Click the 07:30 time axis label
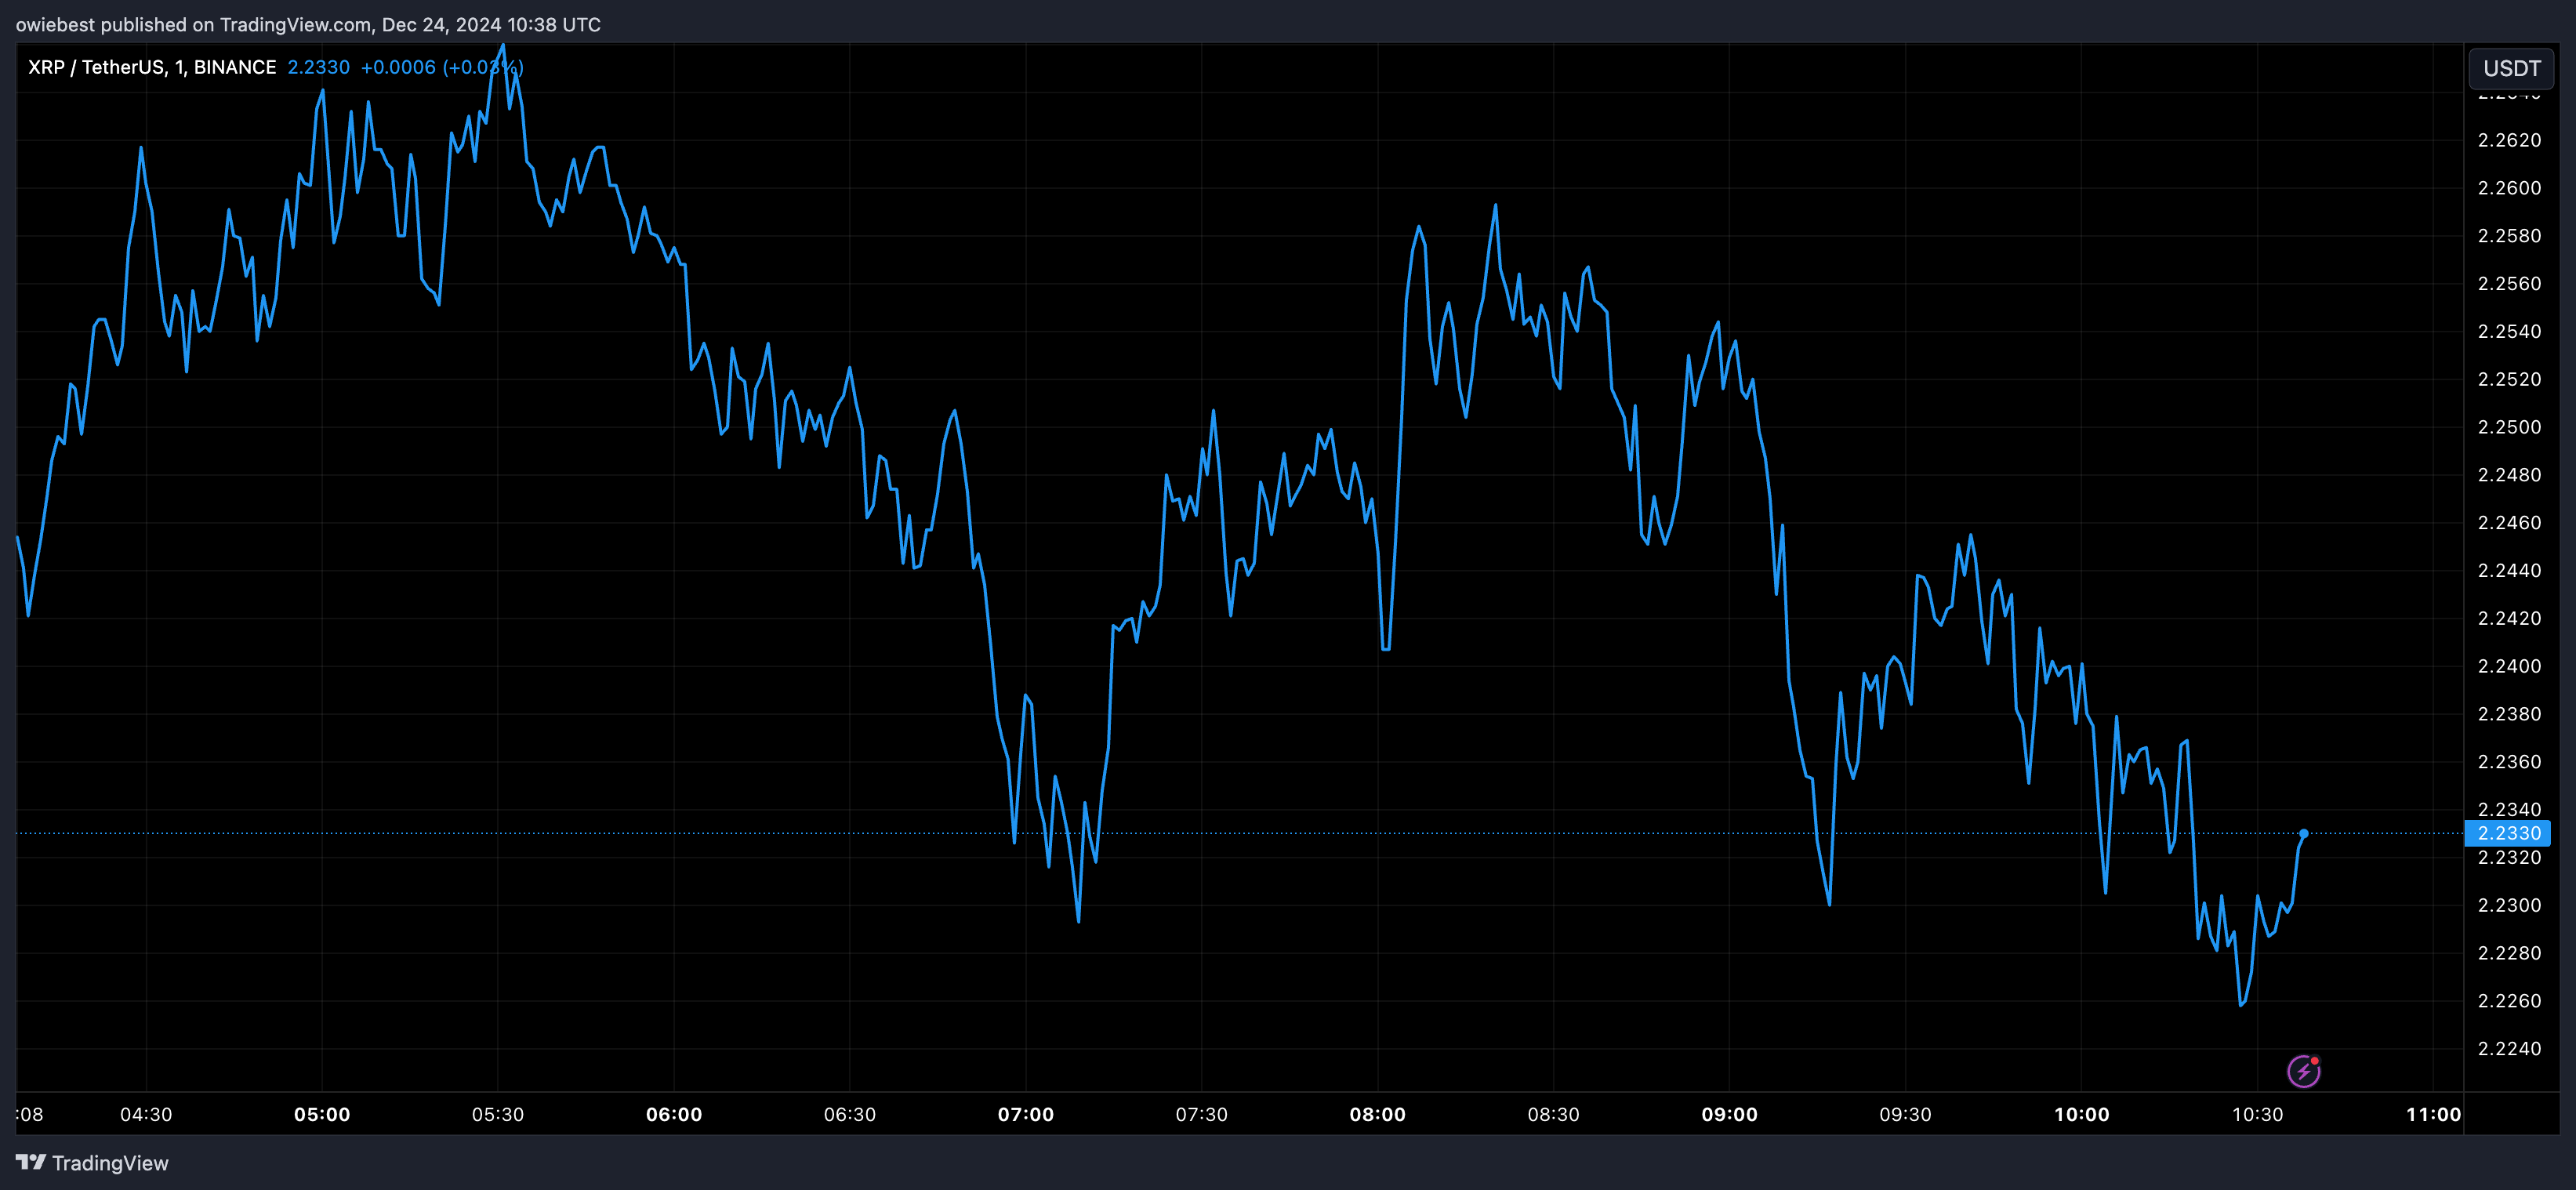2576x1190 pixels. click(1202, 1114)
